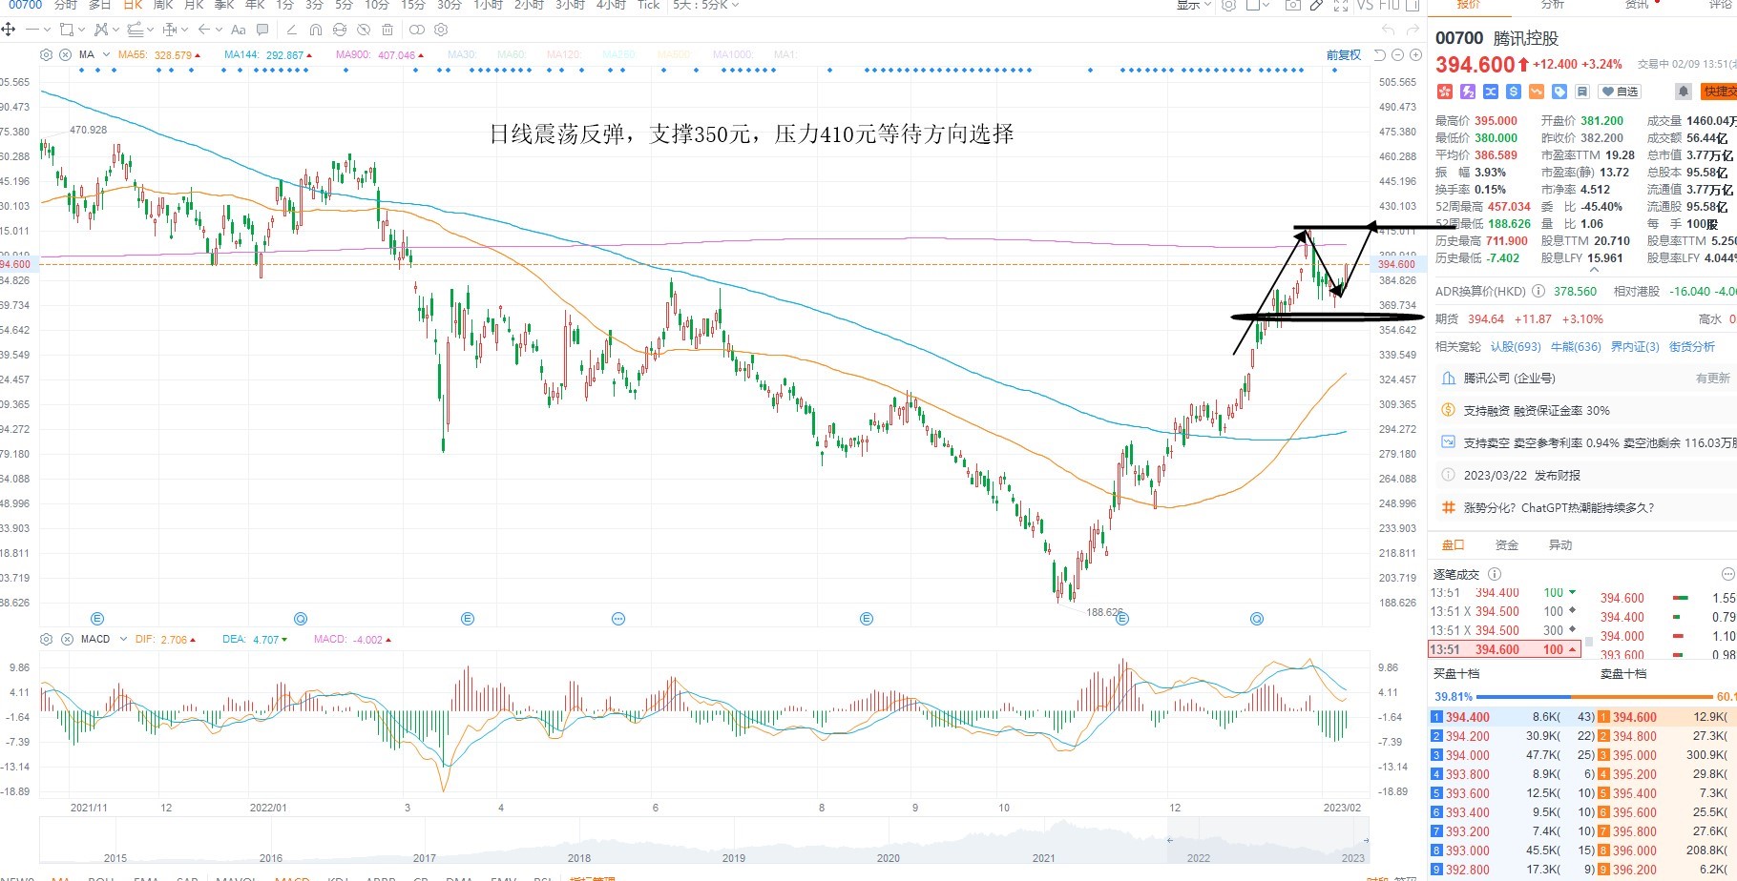1737x881 pixels.
Task: Remove the MACD indicator with X
Action: click(x=65, y=639)
